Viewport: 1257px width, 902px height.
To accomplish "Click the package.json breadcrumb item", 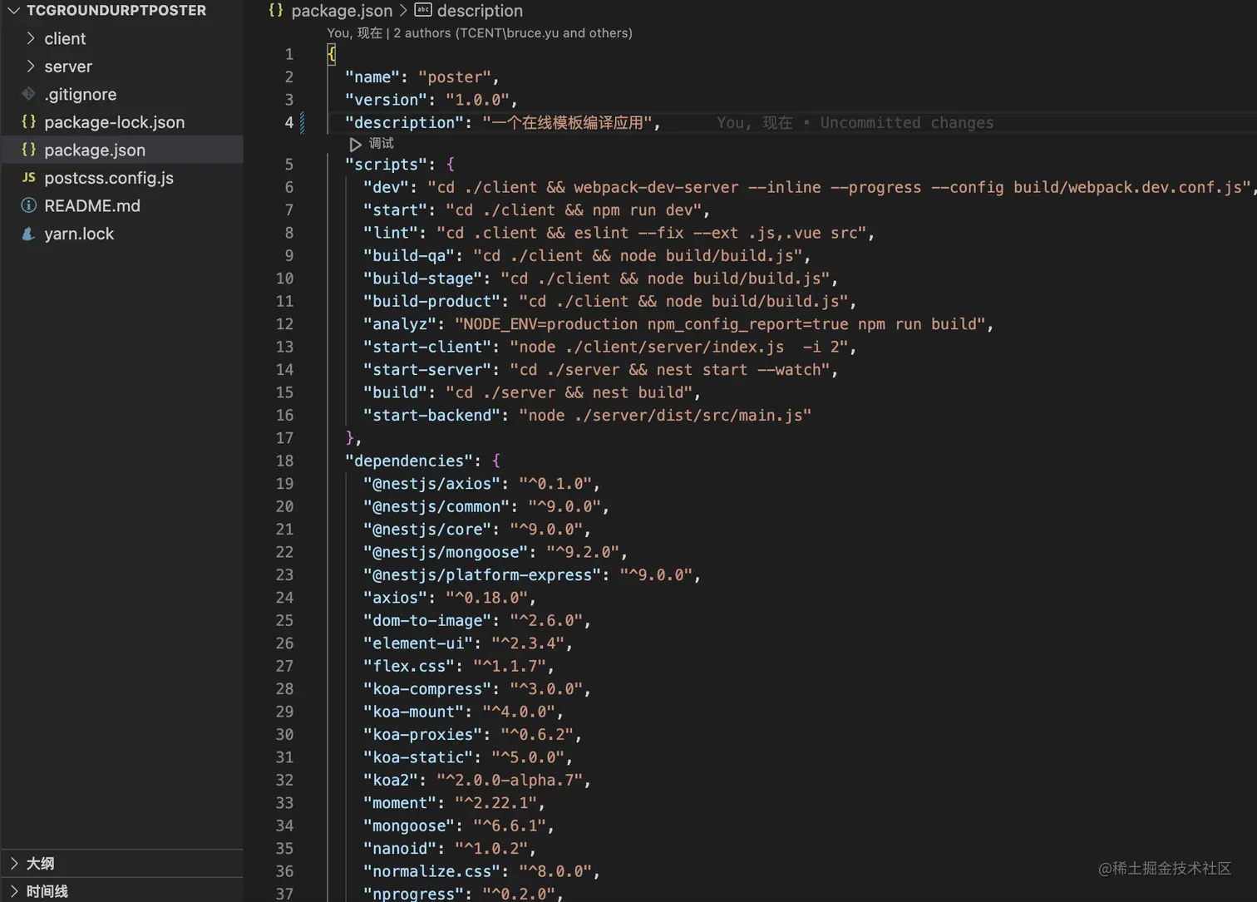I will 342,11.
